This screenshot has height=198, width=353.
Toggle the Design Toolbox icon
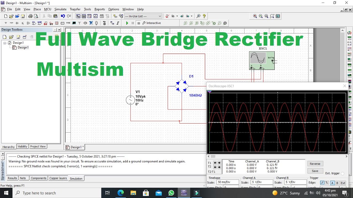coord(78,16)
